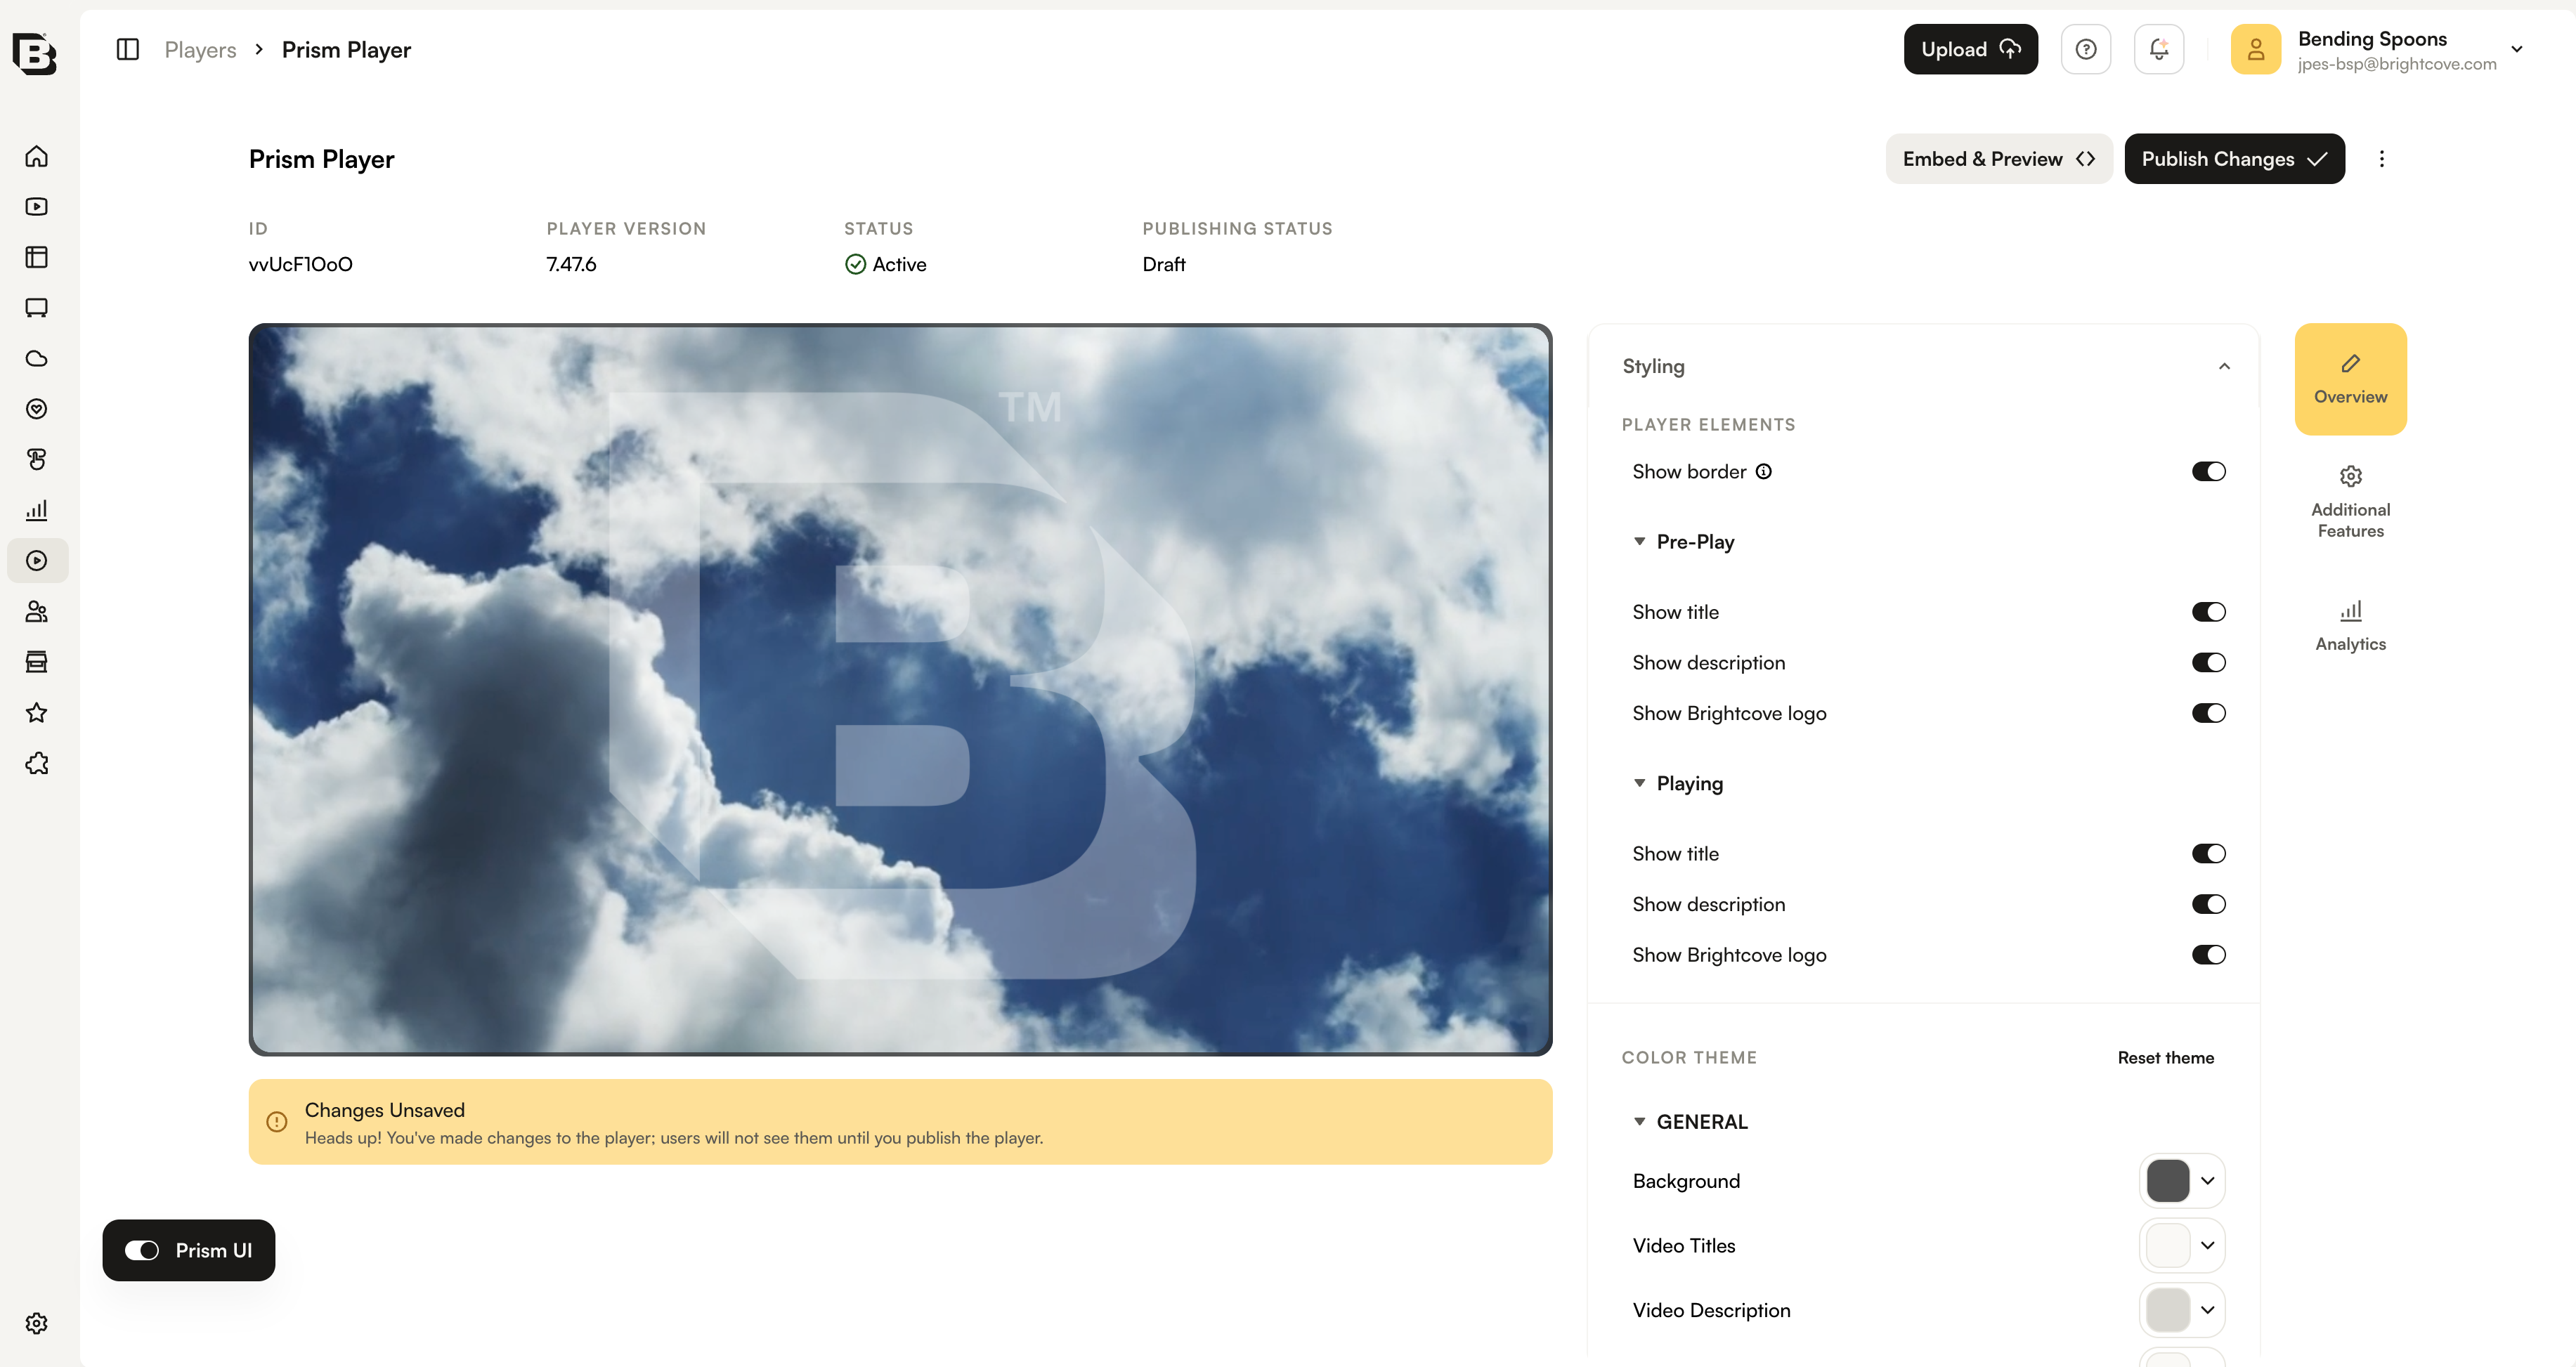Image resolution: width=2576 pixels, height=1367 pixels.
Task: Switch to the Analytics tab
Action: 2350,626
